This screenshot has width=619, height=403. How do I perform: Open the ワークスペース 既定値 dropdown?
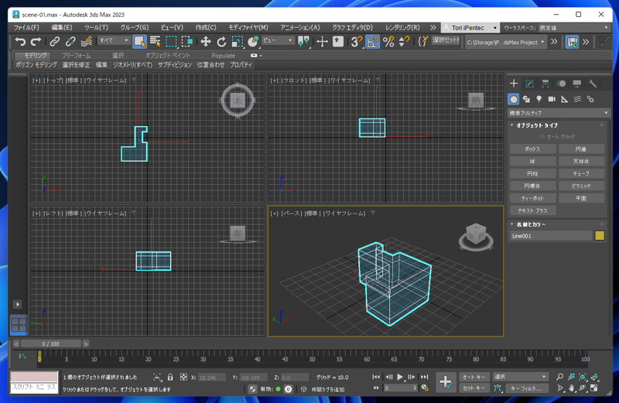click(x=573, y=28)
